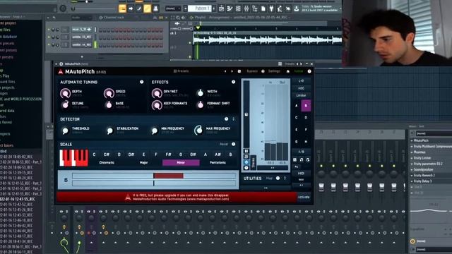Click the stamp icon beside the orange icons
452x254 pixels.
coord(155,8)
